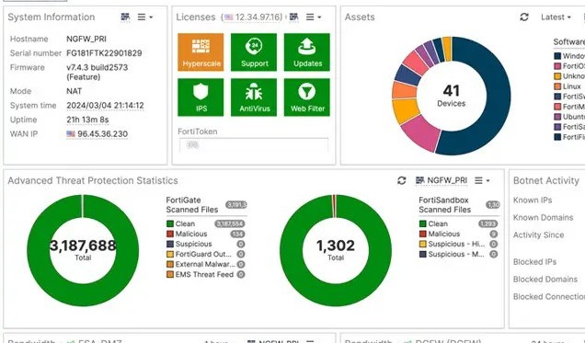The width and height of the screenshot is (585, 343).
Task: Click the FortiGate Clean count badge
Action: pos(229,223)
